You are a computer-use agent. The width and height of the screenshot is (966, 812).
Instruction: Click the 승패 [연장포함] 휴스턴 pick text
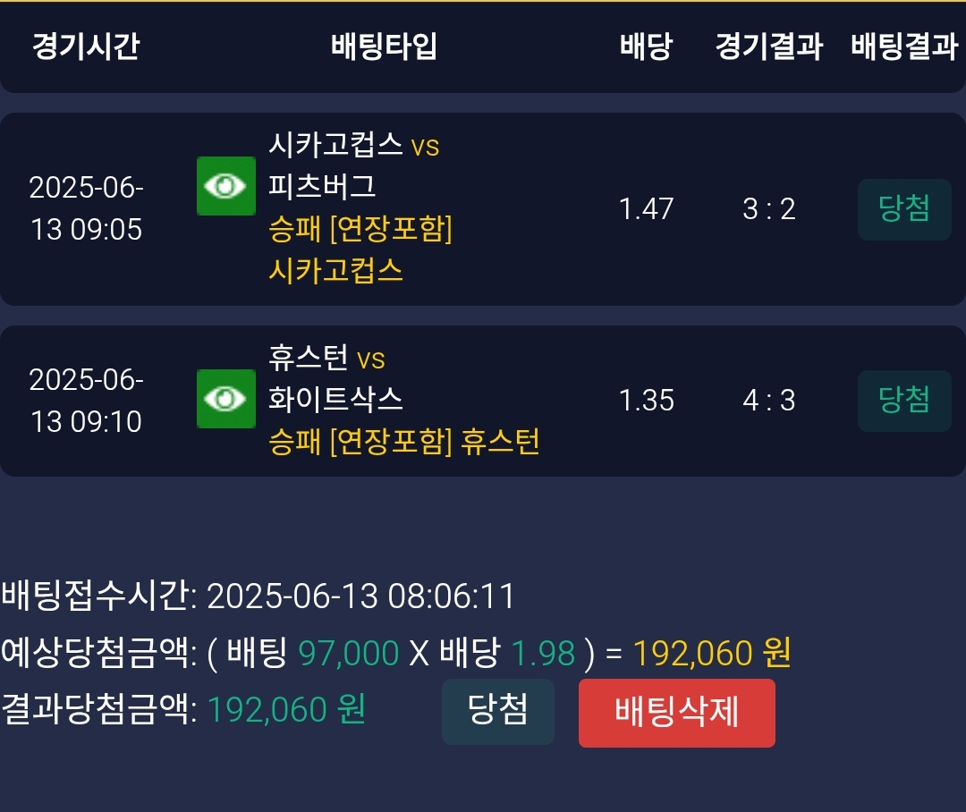coord(403,442)
